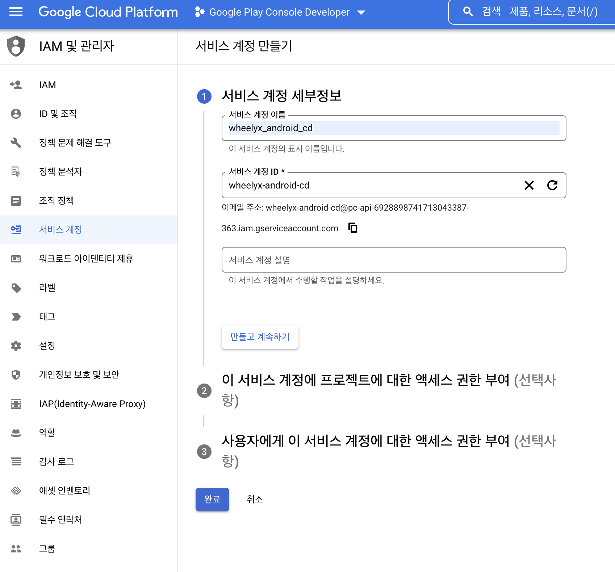Select the 서비스 계정 menu item
The height and width of the screenshot is (572, 615).
pos(89,229)
